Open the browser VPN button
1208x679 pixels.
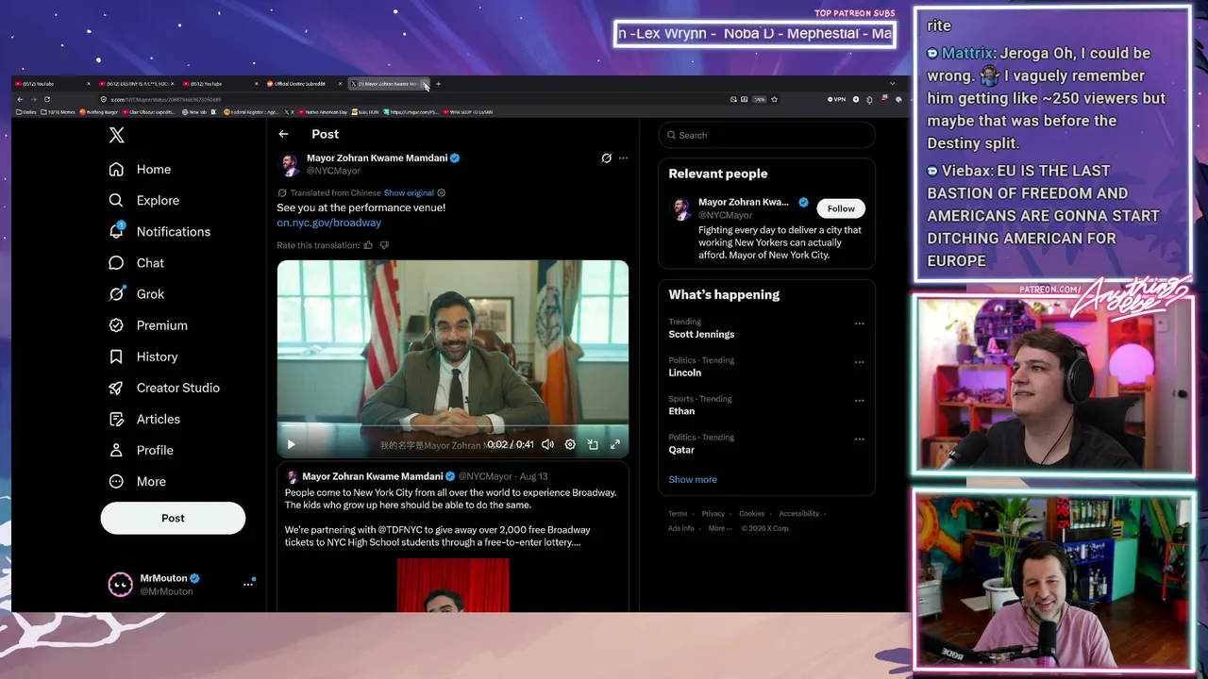[x=836, y=99]
